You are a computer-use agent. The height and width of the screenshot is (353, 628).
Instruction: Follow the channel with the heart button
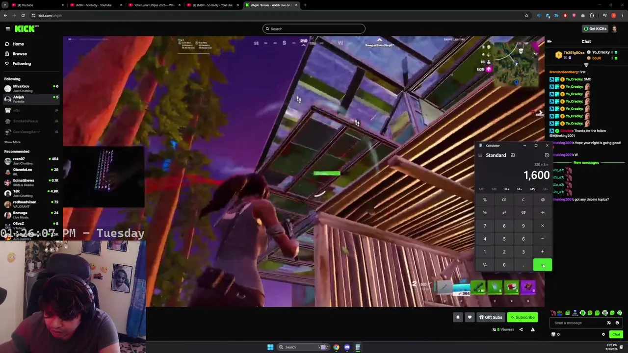(x=470, y=317)
